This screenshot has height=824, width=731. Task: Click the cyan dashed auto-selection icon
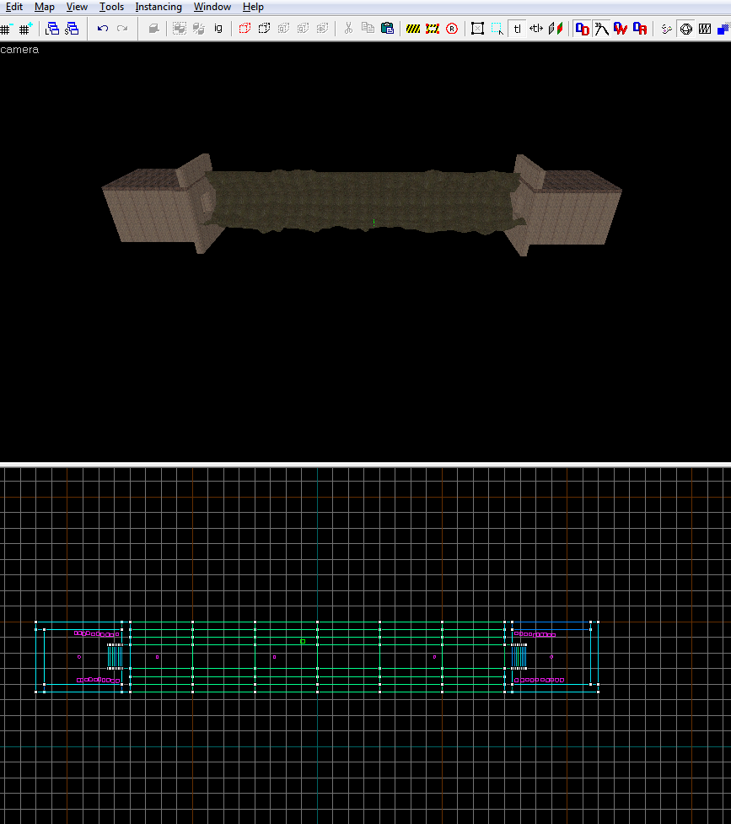coord(497,29)
